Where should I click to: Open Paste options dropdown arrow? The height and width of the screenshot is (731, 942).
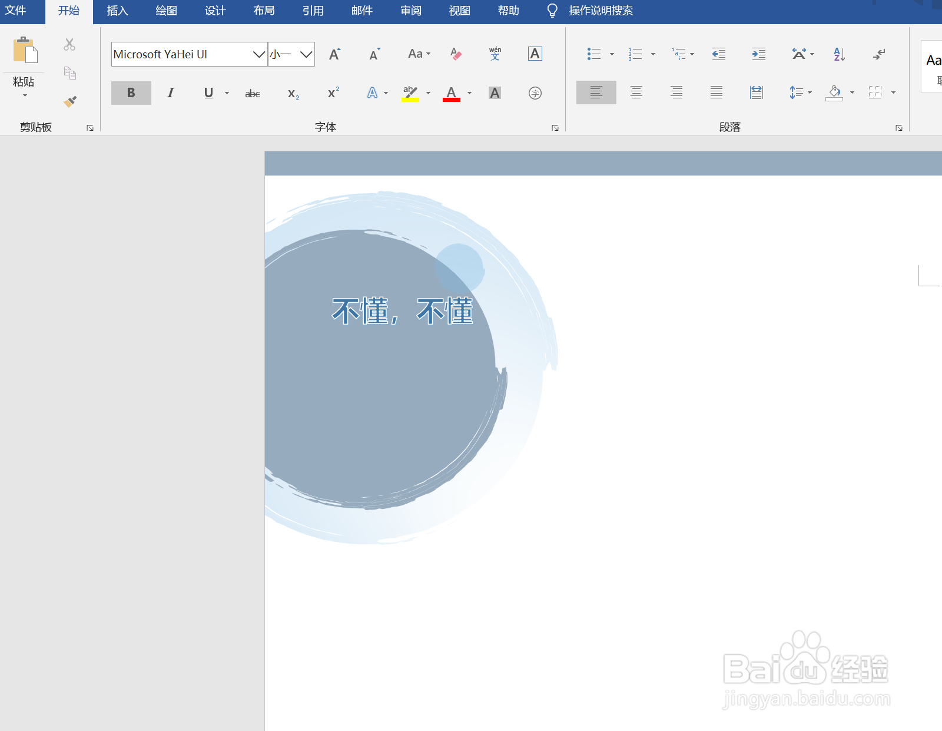tap(25, 95)
